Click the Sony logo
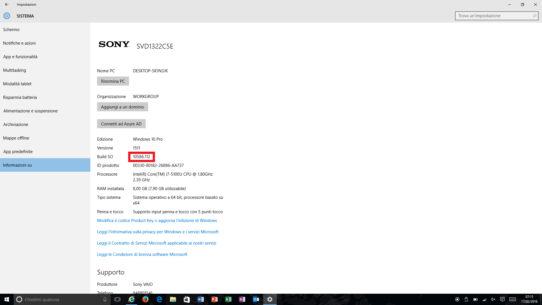 114,44
